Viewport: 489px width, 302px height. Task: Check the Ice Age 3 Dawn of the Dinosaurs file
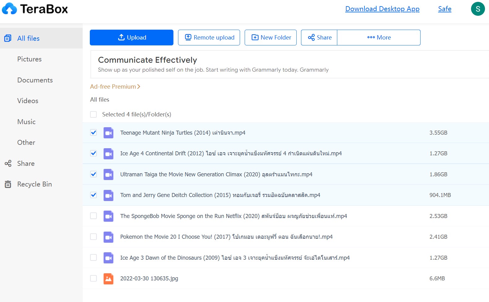point(93,258)
